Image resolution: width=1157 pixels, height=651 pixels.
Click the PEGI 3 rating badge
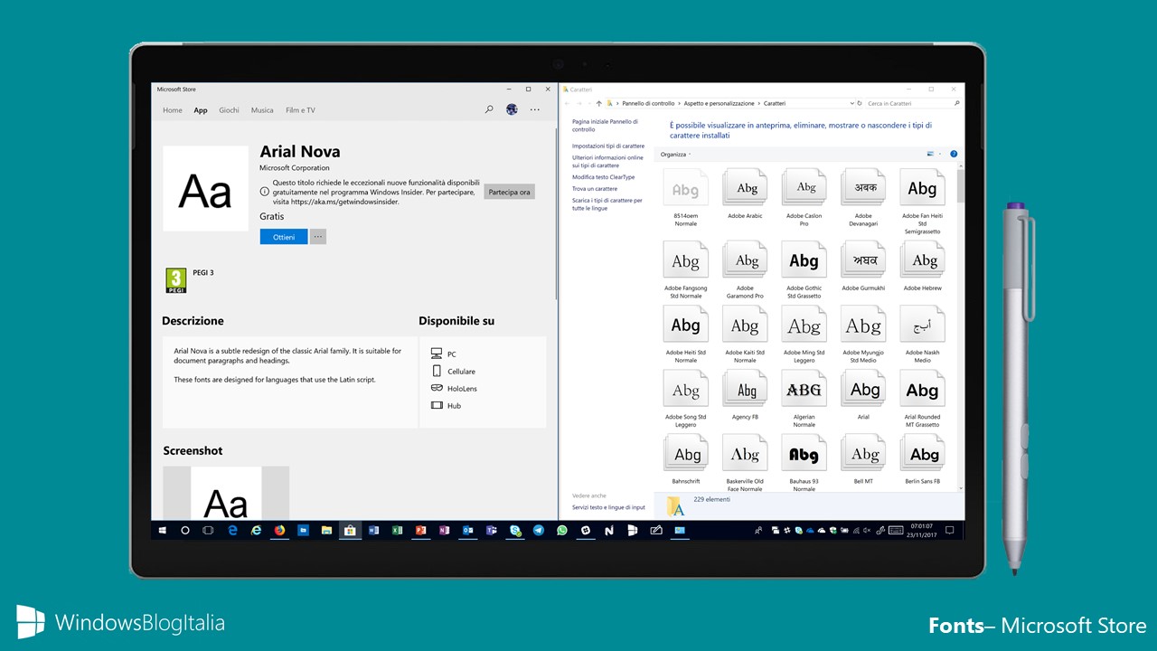pos(176,280)
